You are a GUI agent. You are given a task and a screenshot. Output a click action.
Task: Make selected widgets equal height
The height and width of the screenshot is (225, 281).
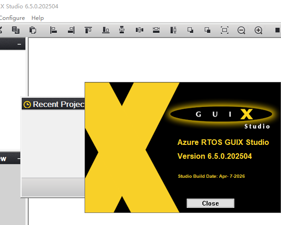173,30
